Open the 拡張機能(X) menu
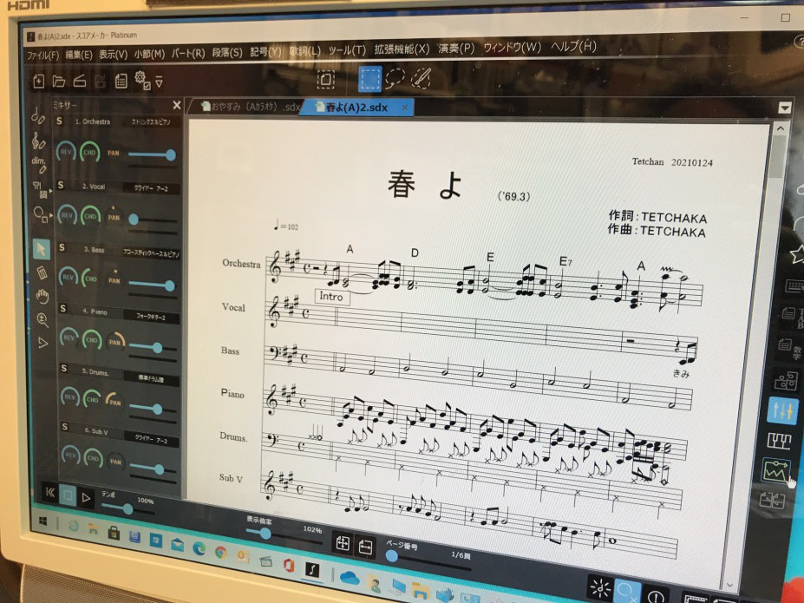This screenshot has width=804, height=603. coord(402,49)
